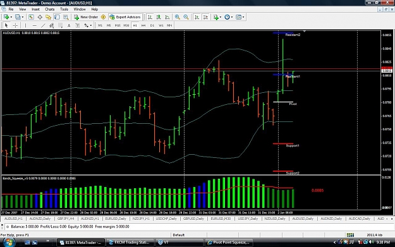Expand the arrows objects dropdown
395x247 pixels.
point(90,25)
